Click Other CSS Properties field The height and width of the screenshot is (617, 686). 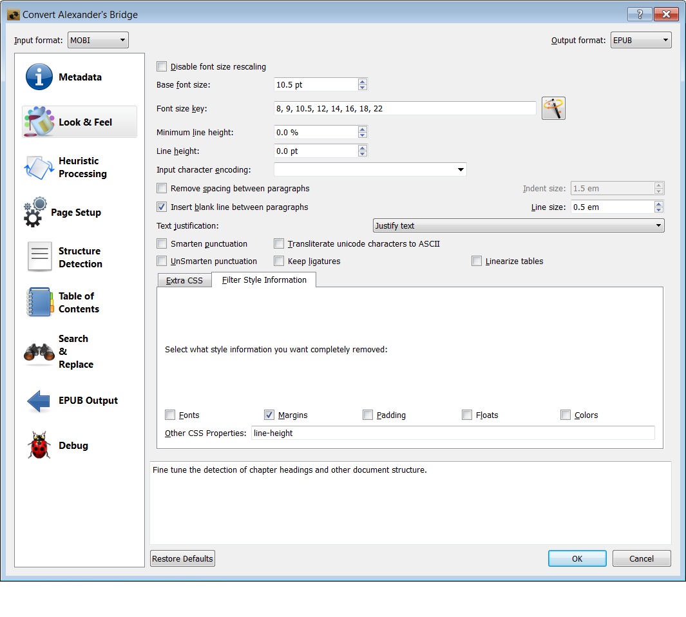(453, 433)
